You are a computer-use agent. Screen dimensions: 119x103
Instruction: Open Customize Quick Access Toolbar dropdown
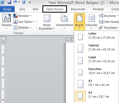point(30,2)
